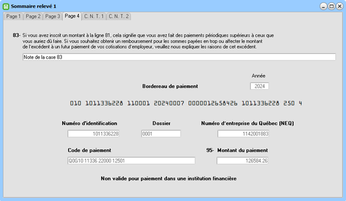Viewport: 346px width, 201px height.
Task: Switch to the Page 1 tab
Action: click(x=13, y=16)
